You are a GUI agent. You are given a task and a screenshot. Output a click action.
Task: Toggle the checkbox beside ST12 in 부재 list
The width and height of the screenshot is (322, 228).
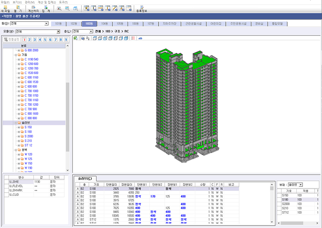[x=279, y=213]
